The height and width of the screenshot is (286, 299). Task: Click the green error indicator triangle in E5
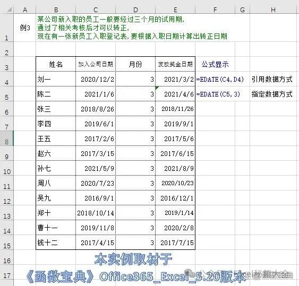tap(157, 88)
